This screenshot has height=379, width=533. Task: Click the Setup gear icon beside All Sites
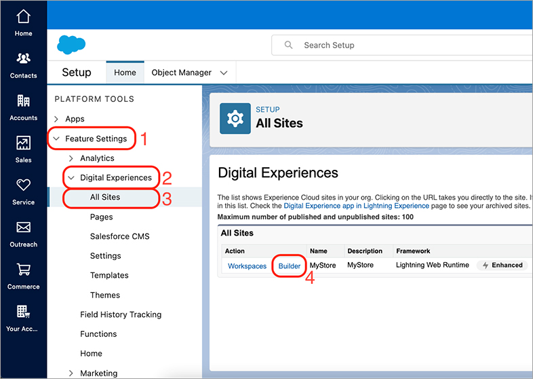pyautogui.click(x=235, y=118)
